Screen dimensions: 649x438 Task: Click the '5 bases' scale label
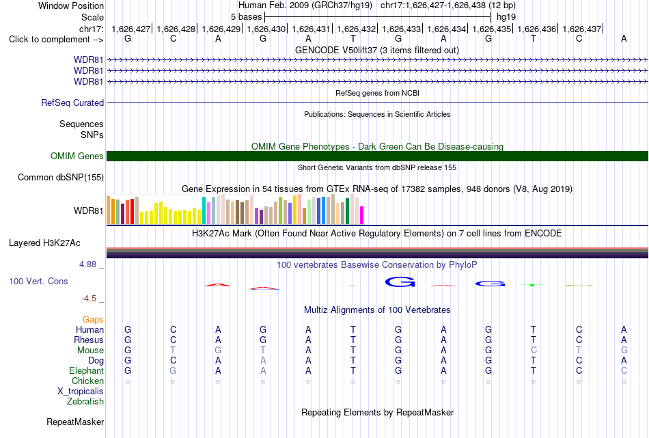click(x=246, y=17)
